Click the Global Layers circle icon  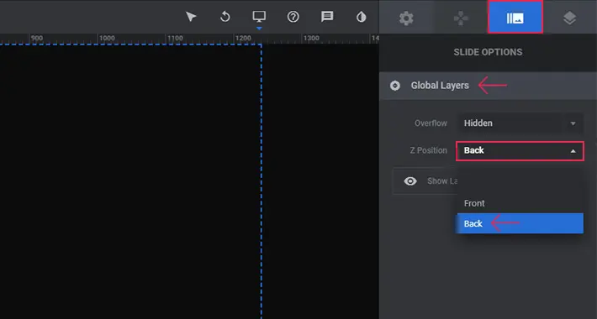(395, 86)
